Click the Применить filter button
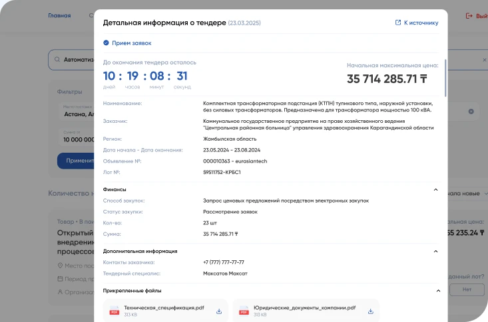The image size is (488, 322). click(x=76, y=161)
